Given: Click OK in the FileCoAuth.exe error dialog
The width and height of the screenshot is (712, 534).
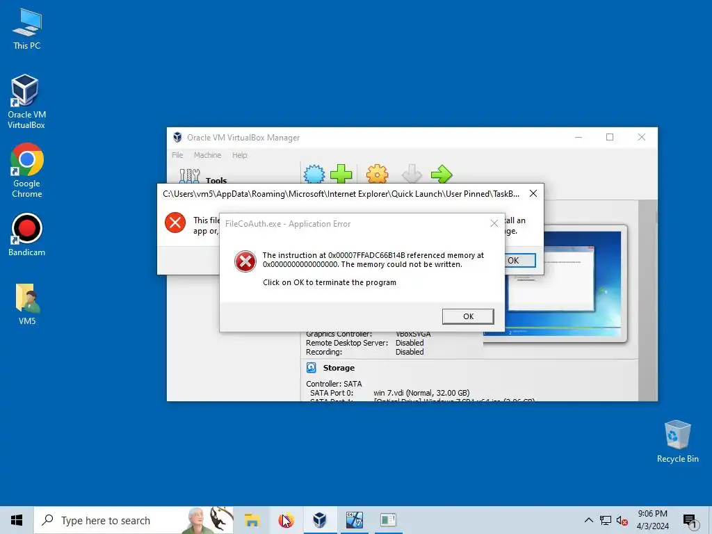Looking at the screenshot, I should pyautogui.click(x=468, y=316).
